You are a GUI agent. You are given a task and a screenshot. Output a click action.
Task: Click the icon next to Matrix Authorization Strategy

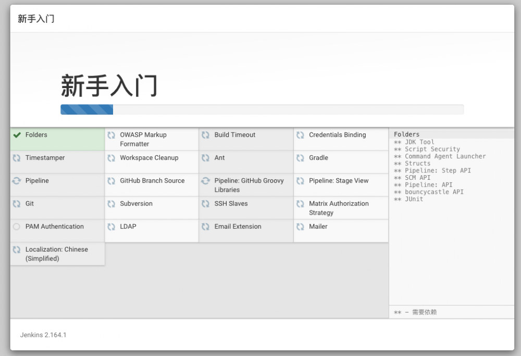click(300, 203)
